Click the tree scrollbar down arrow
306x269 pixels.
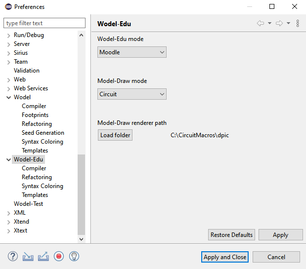(82, 239)
